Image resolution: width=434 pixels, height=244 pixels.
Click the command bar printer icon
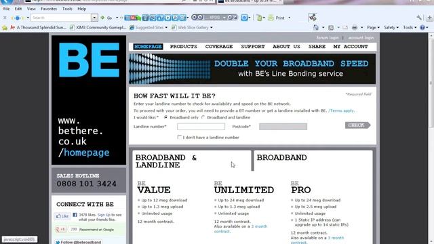point(355,27)
